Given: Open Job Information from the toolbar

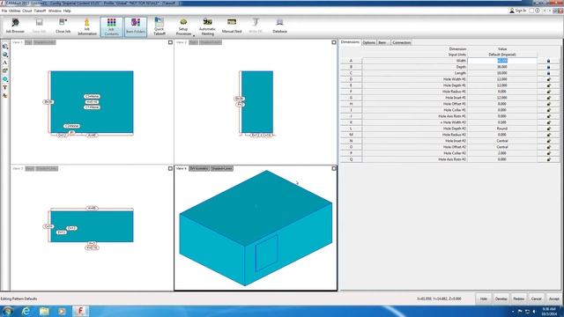Looking at the screenshot, I should [87, 27].
